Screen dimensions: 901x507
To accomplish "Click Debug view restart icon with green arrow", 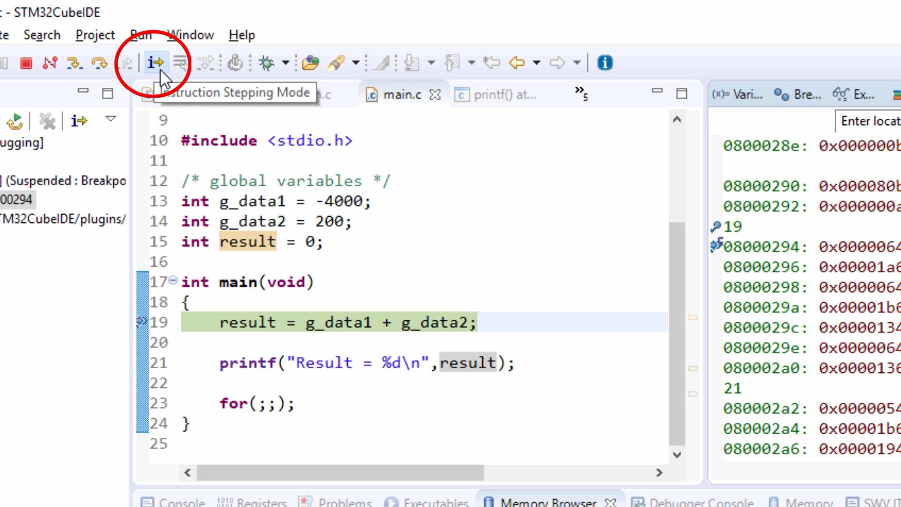I will [x=15, y=122].
